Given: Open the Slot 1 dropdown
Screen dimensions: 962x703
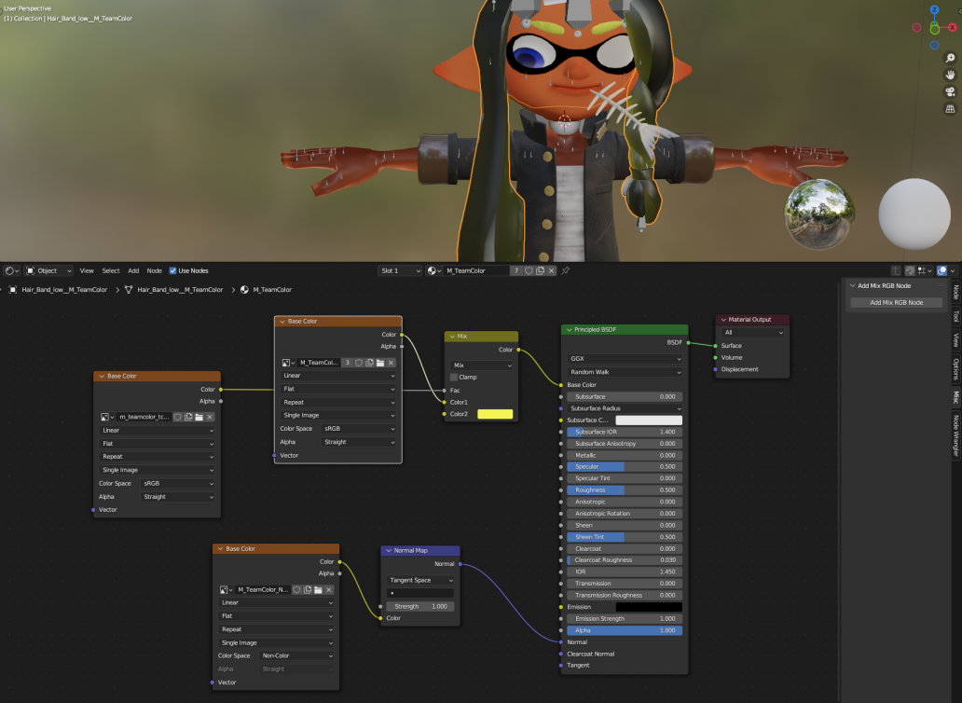Looking at the screenshot, I should 400,270.
